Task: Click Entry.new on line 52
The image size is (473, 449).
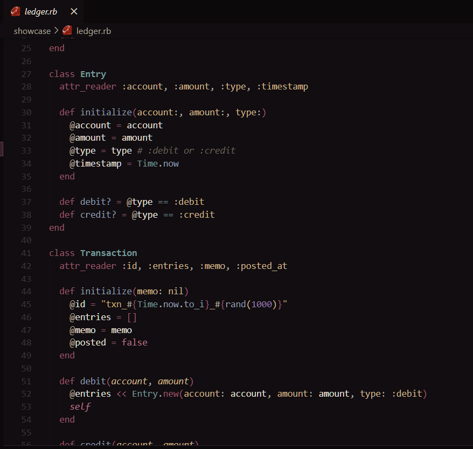Action: coord(155,394)
